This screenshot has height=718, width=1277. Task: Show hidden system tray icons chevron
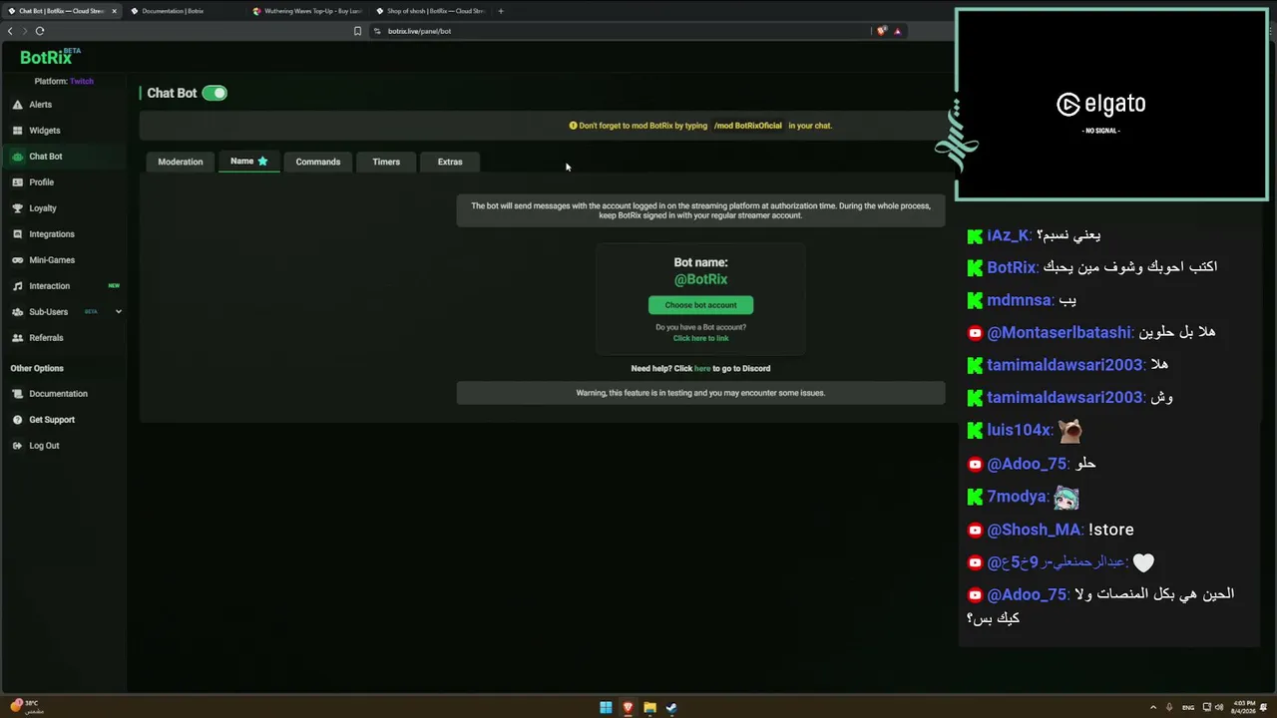point(1153,708)
